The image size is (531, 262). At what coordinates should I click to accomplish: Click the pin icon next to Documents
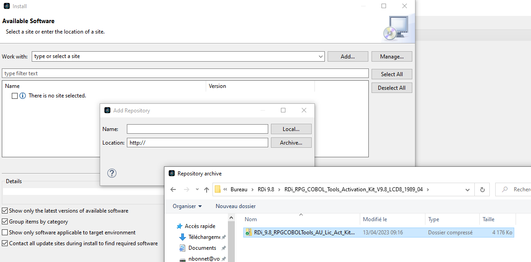tap(223, 248)
